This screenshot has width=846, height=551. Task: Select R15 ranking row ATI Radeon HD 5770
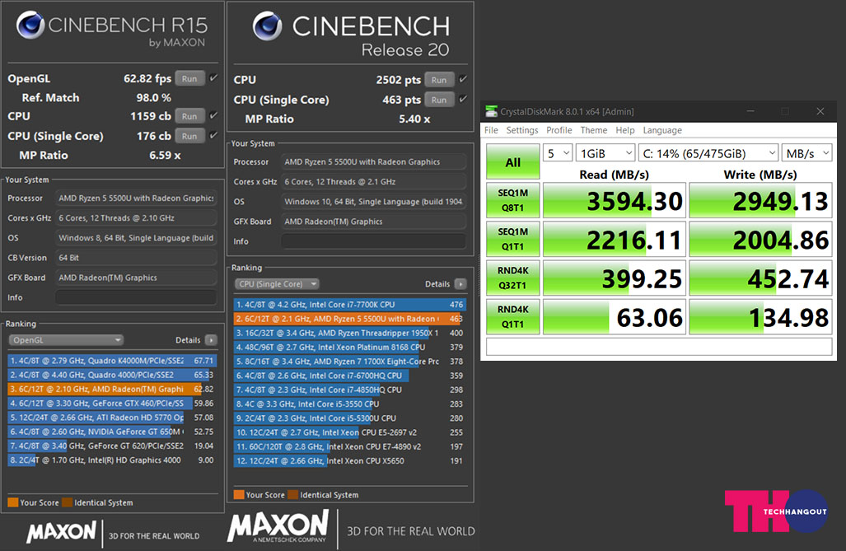(x=112, y=418)
